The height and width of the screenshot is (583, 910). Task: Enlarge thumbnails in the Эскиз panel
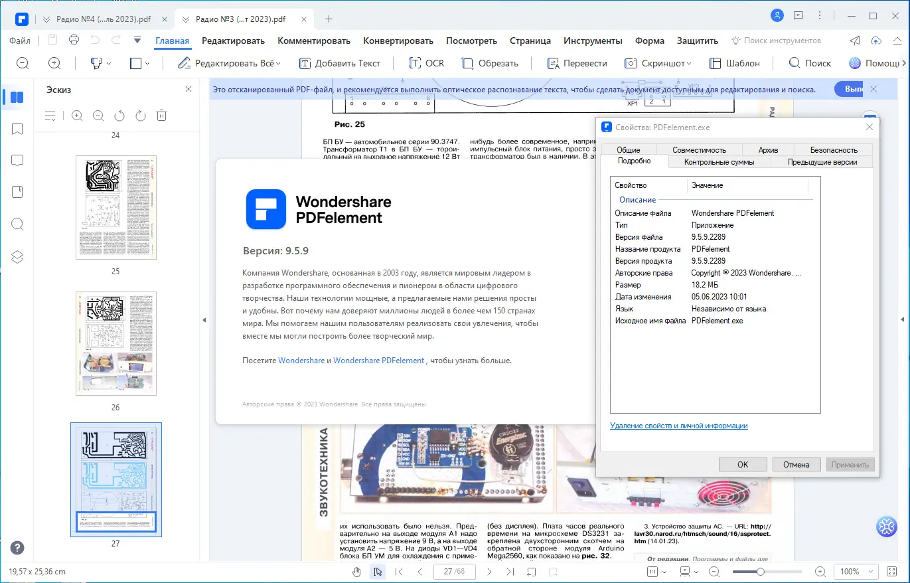click(77, 116)
